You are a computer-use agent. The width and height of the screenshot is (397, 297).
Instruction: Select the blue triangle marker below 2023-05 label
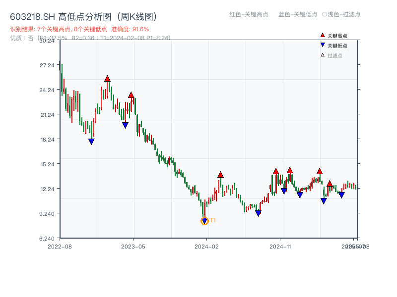124,124
